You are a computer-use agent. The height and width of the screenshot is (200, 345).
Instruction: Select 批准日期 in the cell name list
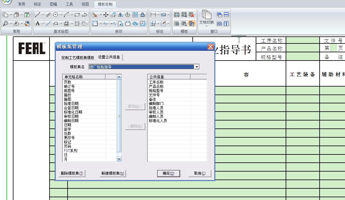click(x=71, y=104)
